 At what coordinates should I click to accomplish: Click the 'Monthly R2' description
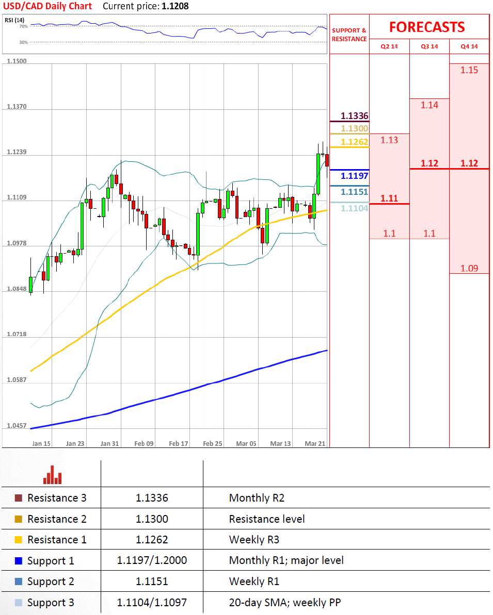257,498
